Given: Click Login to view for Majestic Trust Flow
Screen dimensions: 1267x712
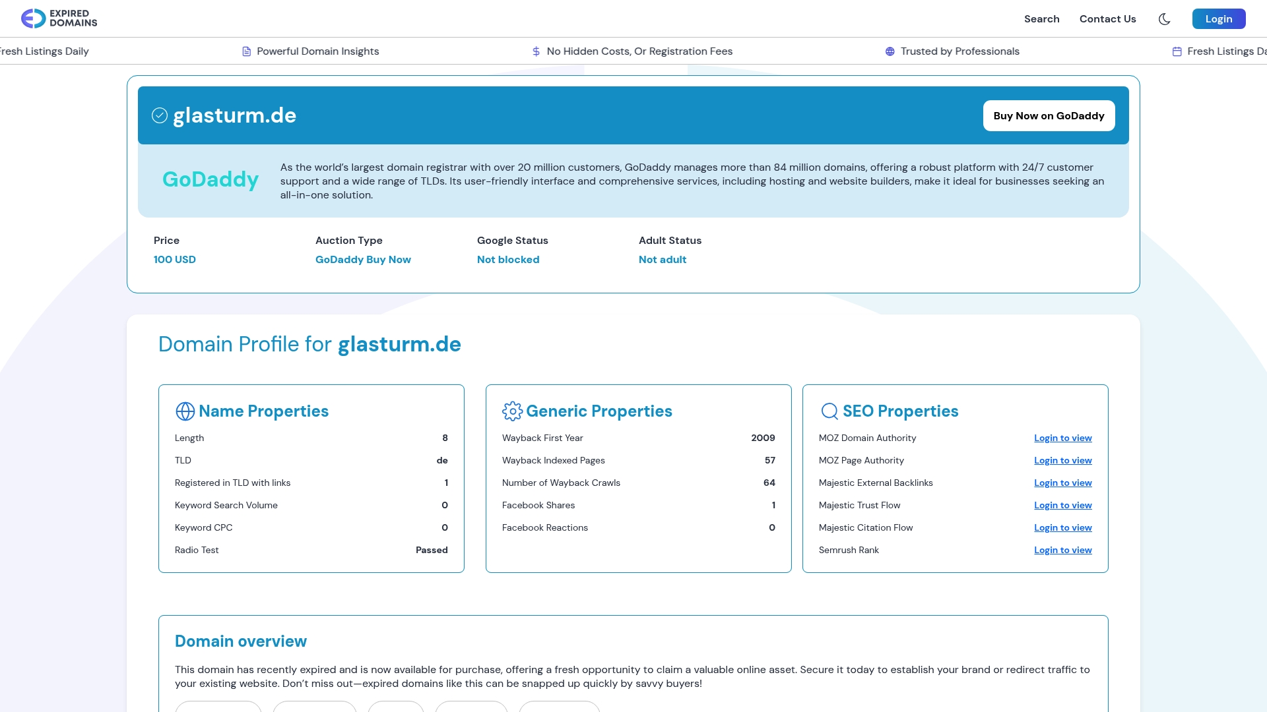Looking at the screenshot, I should pyautogui.click(x=1062, y=506).
